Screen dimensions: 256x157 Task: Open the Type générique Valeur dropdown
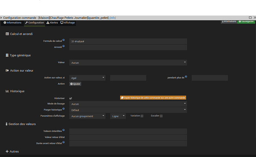(128, 62)
